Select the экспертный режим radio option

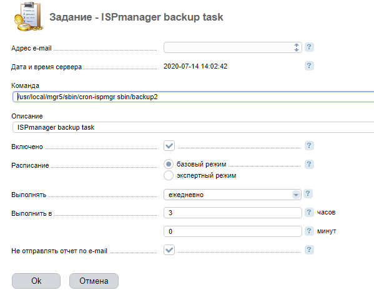[x=169, y=175]
